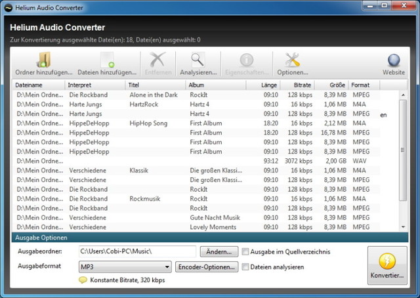This screenshot has height=298, width=420.
Task: Select the WAV file row with 2,00 GB
Action: click(x=196, y=161)
